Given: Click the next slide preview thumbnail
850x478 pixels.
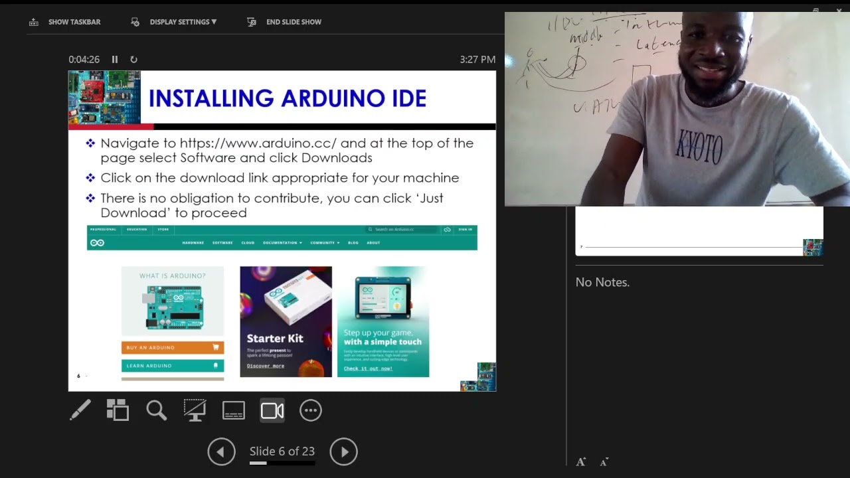Looking at the screenshot, I should pyautogui.click(x=699, y=231).
